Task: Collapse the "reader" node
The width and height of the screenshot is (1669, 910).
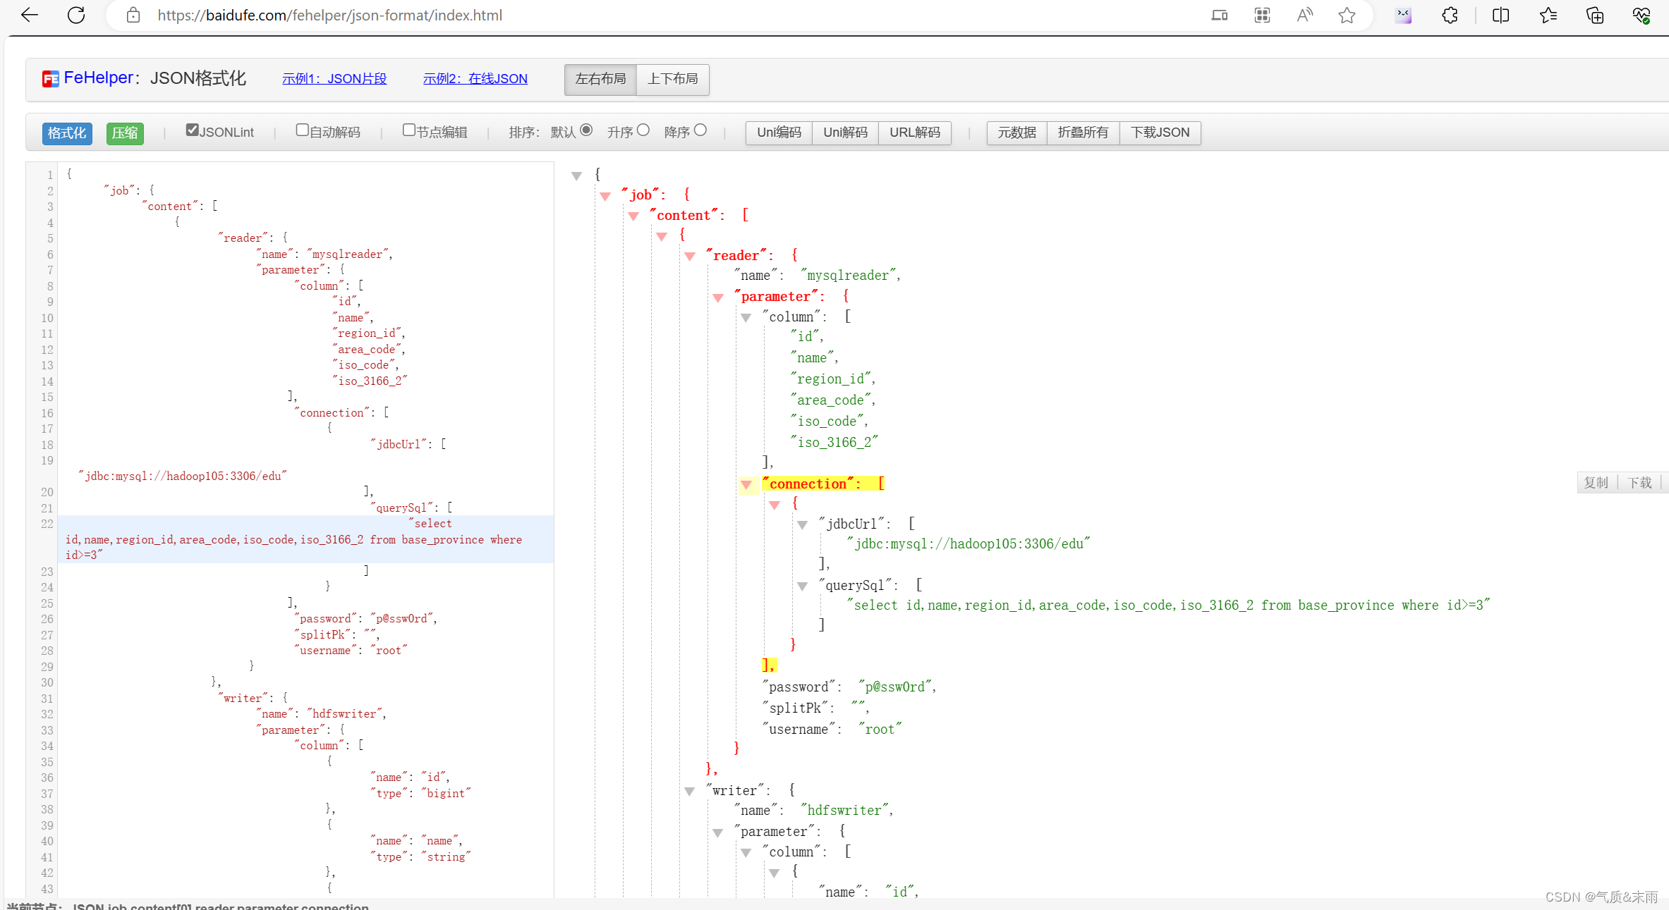Action: pos(690,257)
